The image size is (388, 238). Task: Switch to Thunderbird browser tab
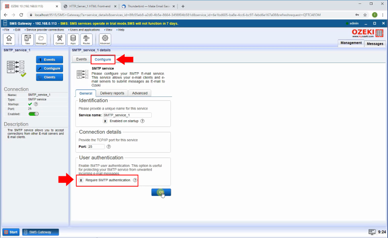(149, 6)
